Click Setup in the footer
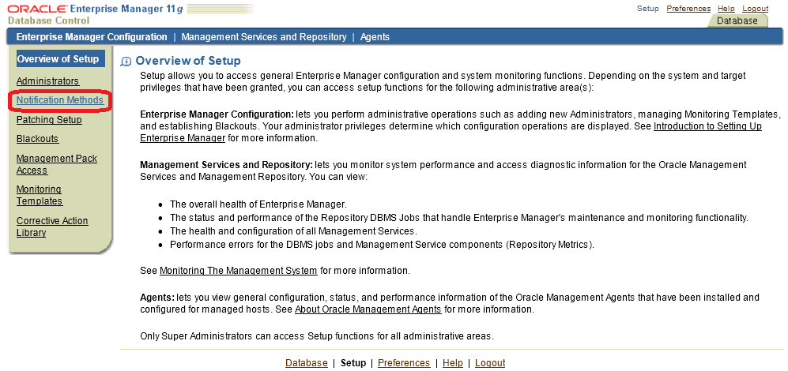 click(353, 362)
